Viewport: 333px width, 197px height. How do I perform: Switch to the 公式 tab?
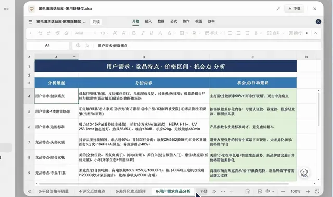tap(173, 21)
